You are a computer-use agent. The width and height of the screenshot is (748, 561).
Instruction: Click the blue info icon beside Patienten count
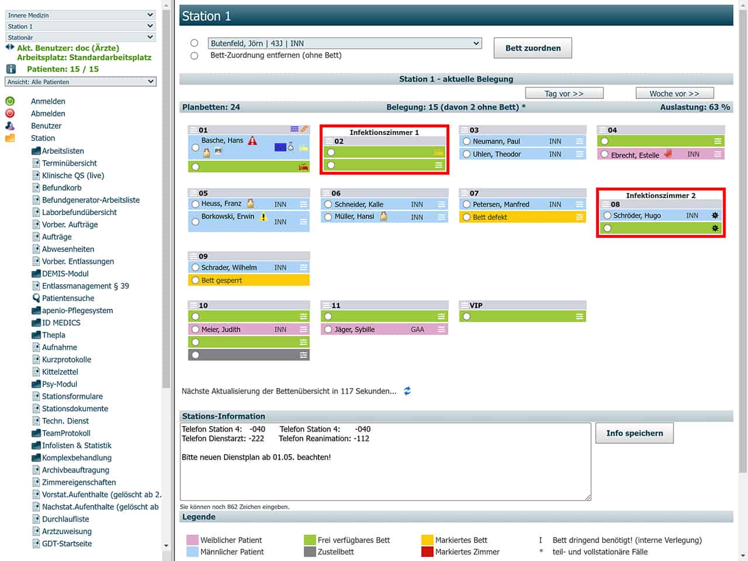click(11, 69)
